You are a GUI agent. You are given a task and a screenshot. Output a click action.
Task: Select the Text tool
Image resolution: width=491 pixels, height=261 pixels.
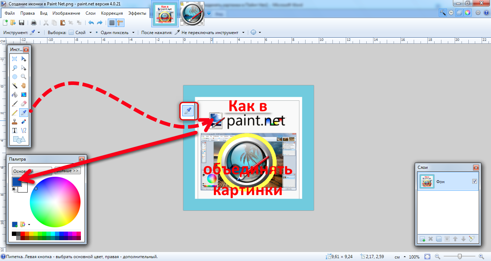[15, 130]
